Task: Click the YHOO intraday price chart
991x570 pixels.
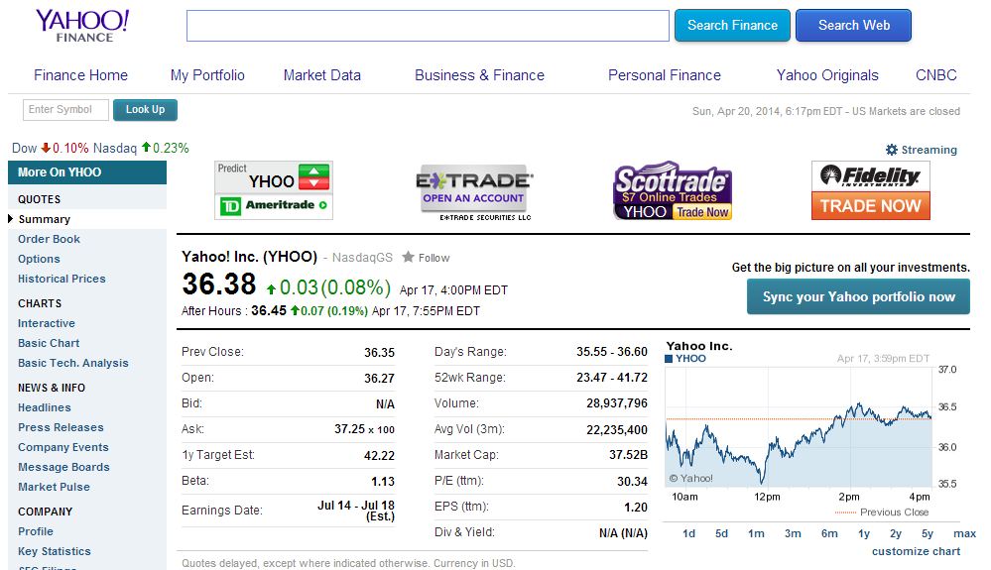Action: 799,428
